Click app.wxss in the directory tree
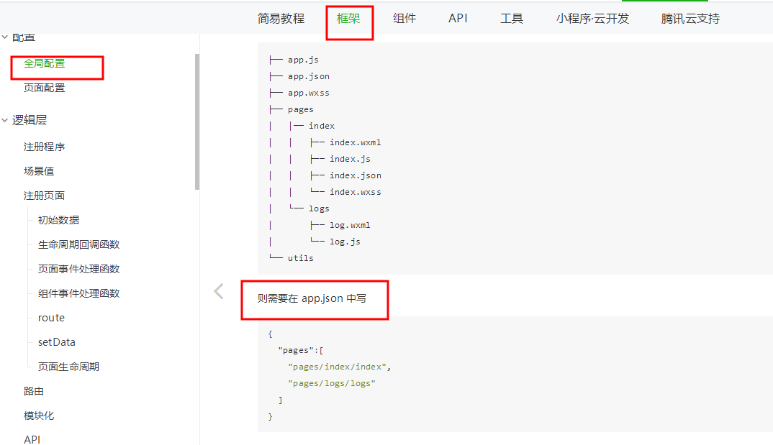 tap(309, 93)
